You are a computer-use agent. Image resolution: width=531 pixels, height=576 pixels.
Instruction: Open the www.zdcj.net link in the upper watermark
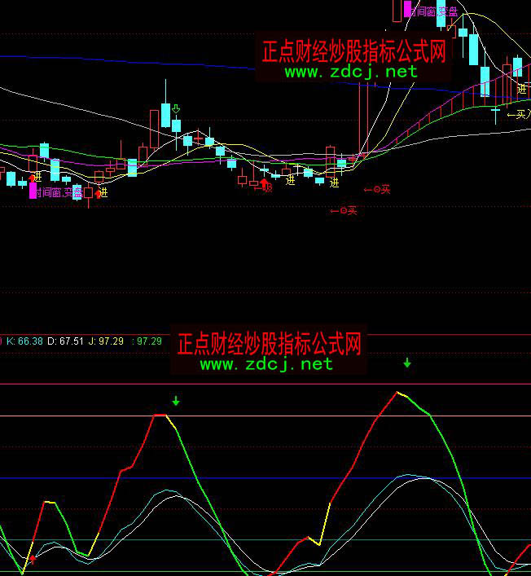pyautogui.click(x=351, y=72)
